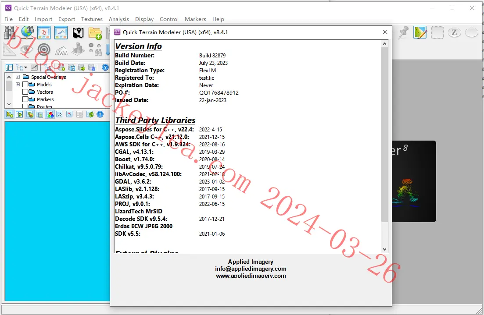This screenshot has height=315, width=484.
Task: Select the map edit pencil icon
Action: [x=420, y=32]
